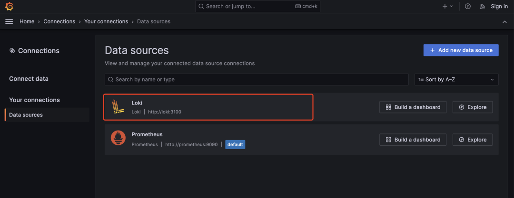Open Connect data in sidebar
This screenshot has width=514, height=198.
tap(29, 79)
